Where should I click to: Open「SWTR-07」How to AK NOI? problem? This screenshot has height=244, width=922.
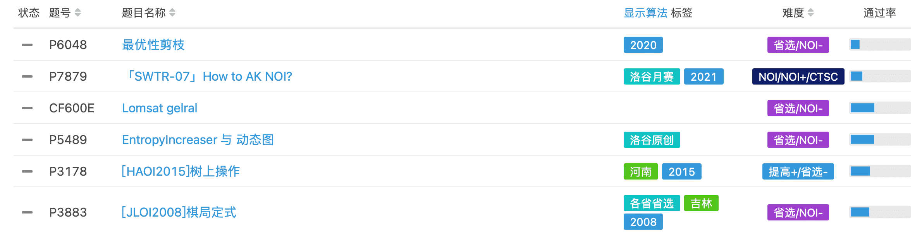[208, 76]
